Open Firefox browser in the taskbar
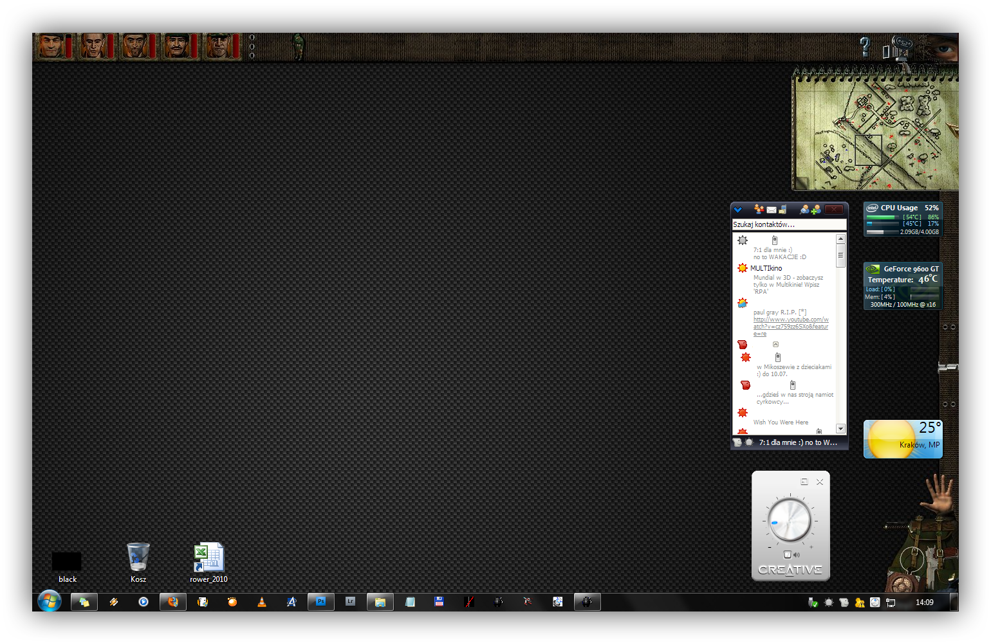Viewport: 991px width, 643px height. click(173, 602)
